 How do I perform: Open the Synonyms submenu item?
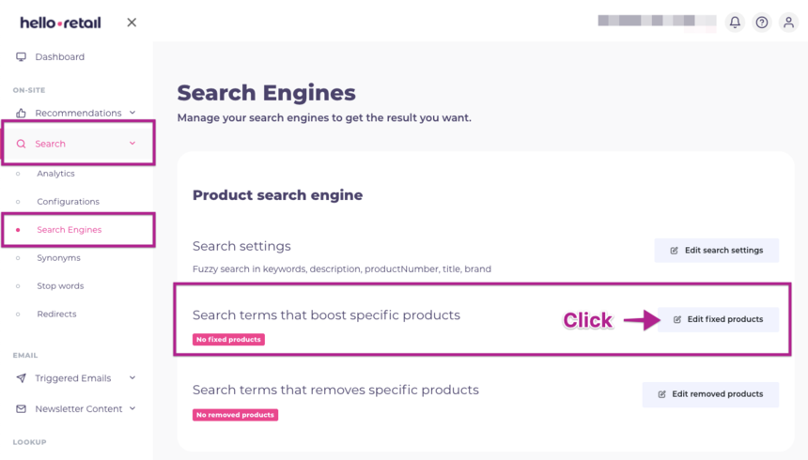point(58,258)
